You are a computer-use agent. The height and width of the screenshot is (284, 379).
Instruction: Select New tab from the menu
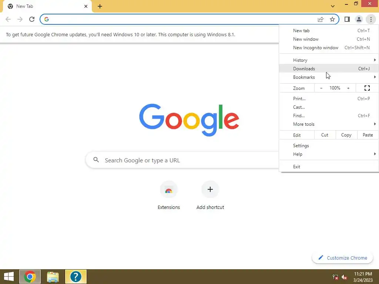[x=329, y=31]
